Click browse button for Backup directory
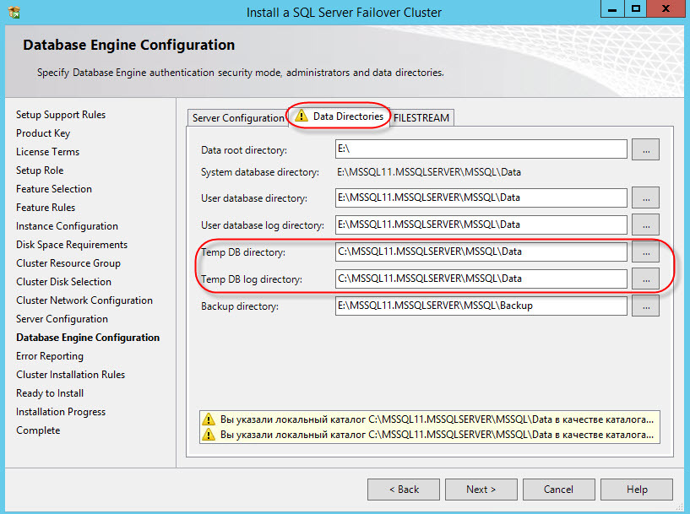The height and width of the screenshot is (514, 690). 645,306
